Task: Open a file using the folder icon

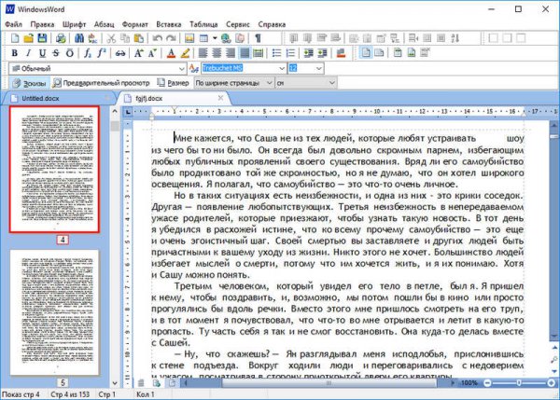Action: (x=28, y=38)
